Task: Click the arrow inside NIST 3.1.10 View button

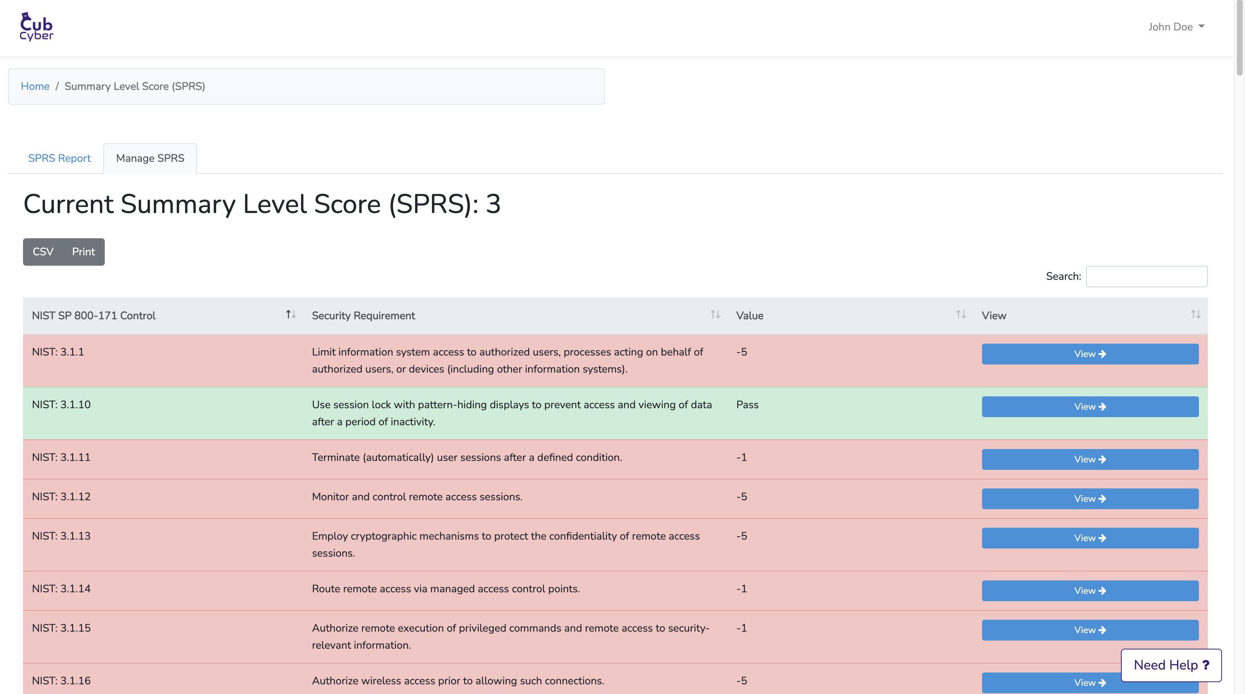Action: click(x=1102, y=406)
